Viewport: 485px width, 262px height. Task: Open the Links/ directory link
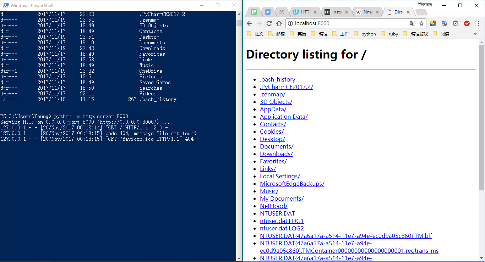click(x=268, y=169)
